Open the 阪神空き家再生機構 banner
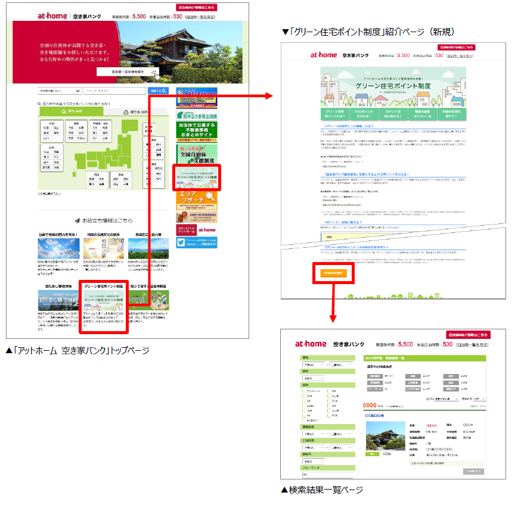The height and width of the screenshot is (511, 521). click(x=196, y=116)
